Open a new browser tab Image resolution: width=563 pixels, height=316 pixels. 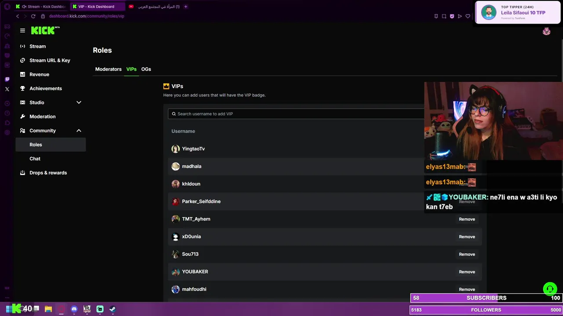pos(186,7)
